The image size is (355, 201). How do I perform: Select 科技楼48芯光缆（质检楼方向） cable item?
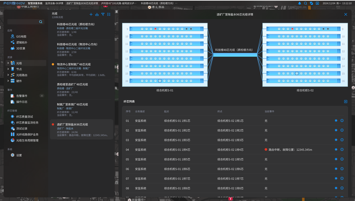[x=81, y=29]
